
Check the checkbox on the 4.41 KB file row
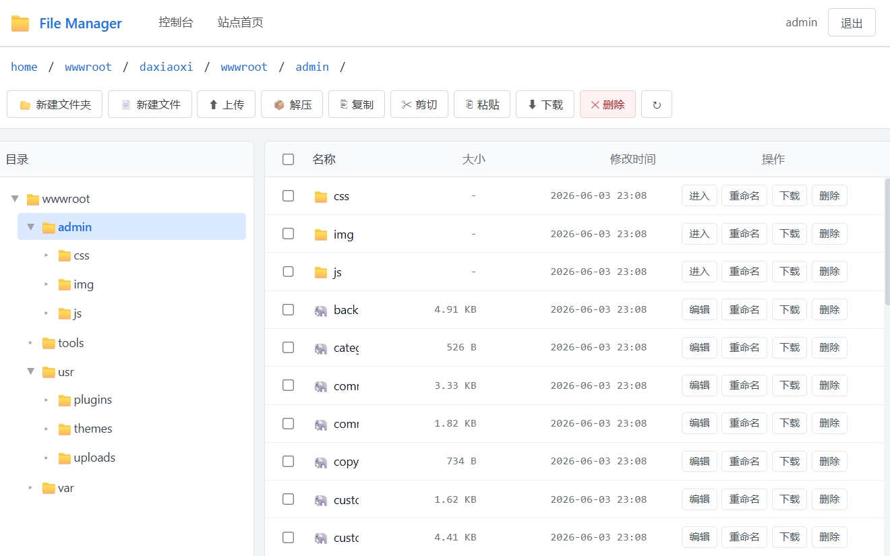point(288,537)
